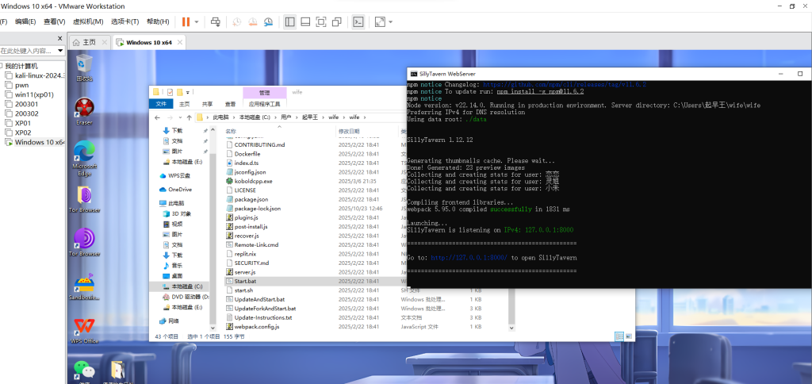This screenshot has width=812, height=384.
Task: Open the 虚拟机(M) menu
Action: (x=87, y=21)
